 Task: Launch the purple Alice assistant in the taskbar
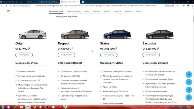(x=9, y=107)
